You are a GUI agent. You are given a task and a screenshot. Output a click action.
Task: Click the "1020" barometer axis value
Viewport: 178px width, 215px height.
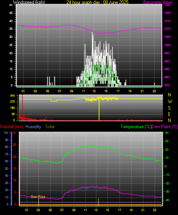[167, 13]
